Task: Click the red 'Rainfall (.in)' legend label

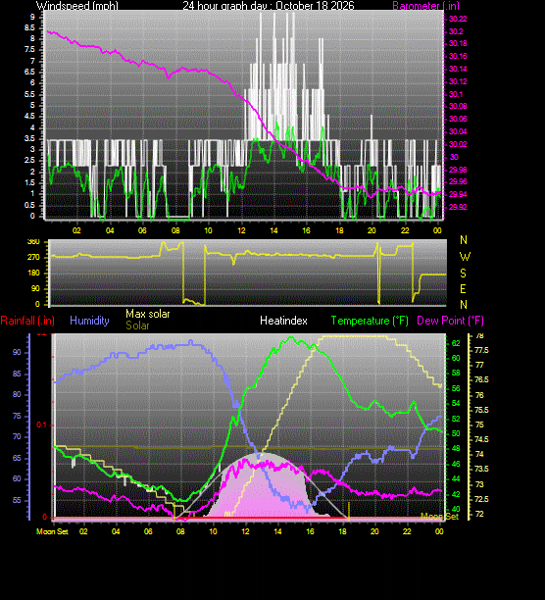Action: (27, 321)
